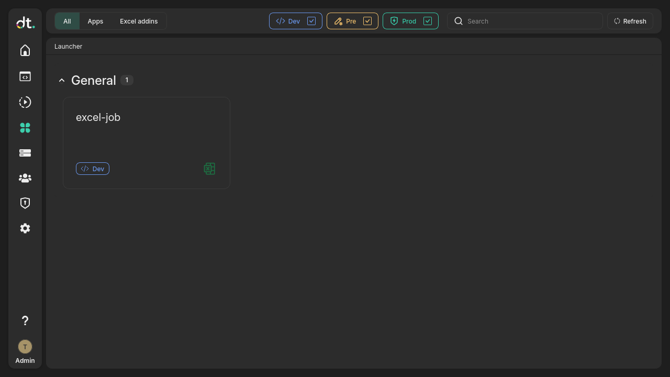The width and height of the screenshot is (670, 377).
Task: Select the apps launcher sidebar icon
Action: [x=25, y=128]
